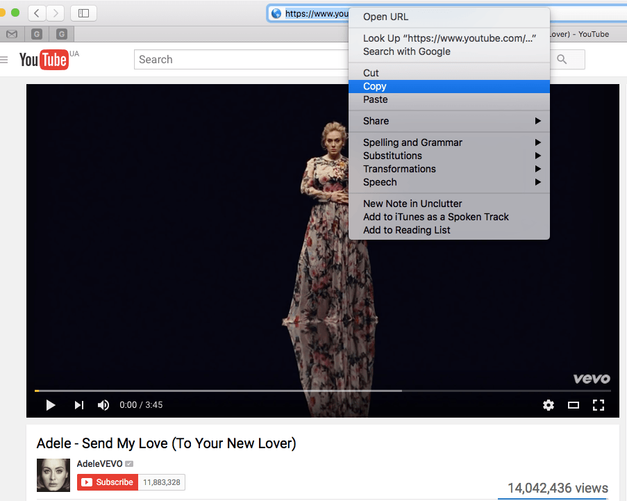Open the pinned Mail envelope tab
This screenshot has width=627, height=501.
coord(12,34)
